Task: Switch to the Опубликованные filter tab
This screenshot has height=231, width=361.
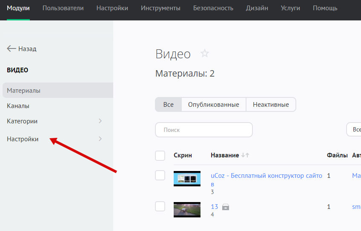Action: tap(214, 105)
